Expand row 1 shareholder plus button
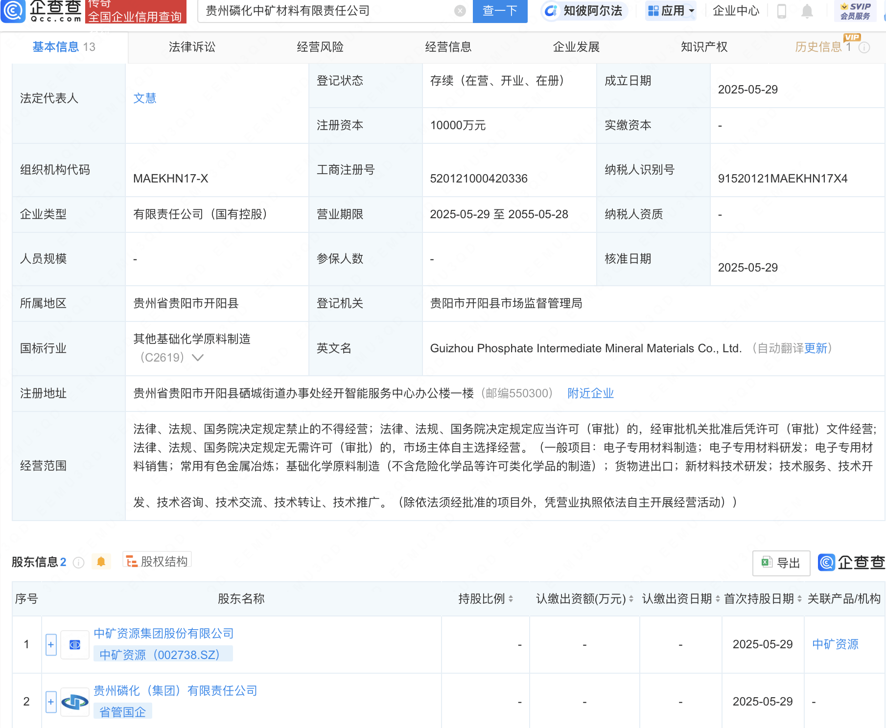The width and height of the screenshot is (886, 728). [51, 645]
